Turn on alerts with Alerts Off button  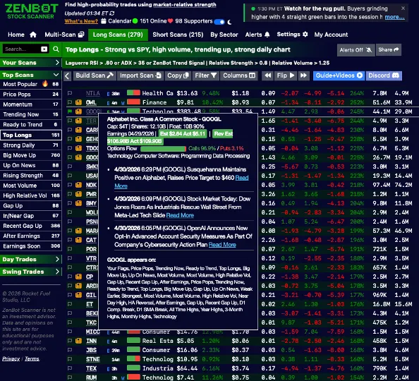click(356, 49)
